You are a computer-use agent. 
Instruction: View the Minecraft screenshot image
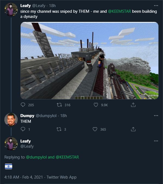pyautogui.click(x=89, y=60)
